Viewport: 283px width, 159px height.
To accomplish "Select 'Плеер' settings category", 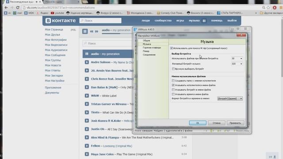I will (x=146, y=51).
